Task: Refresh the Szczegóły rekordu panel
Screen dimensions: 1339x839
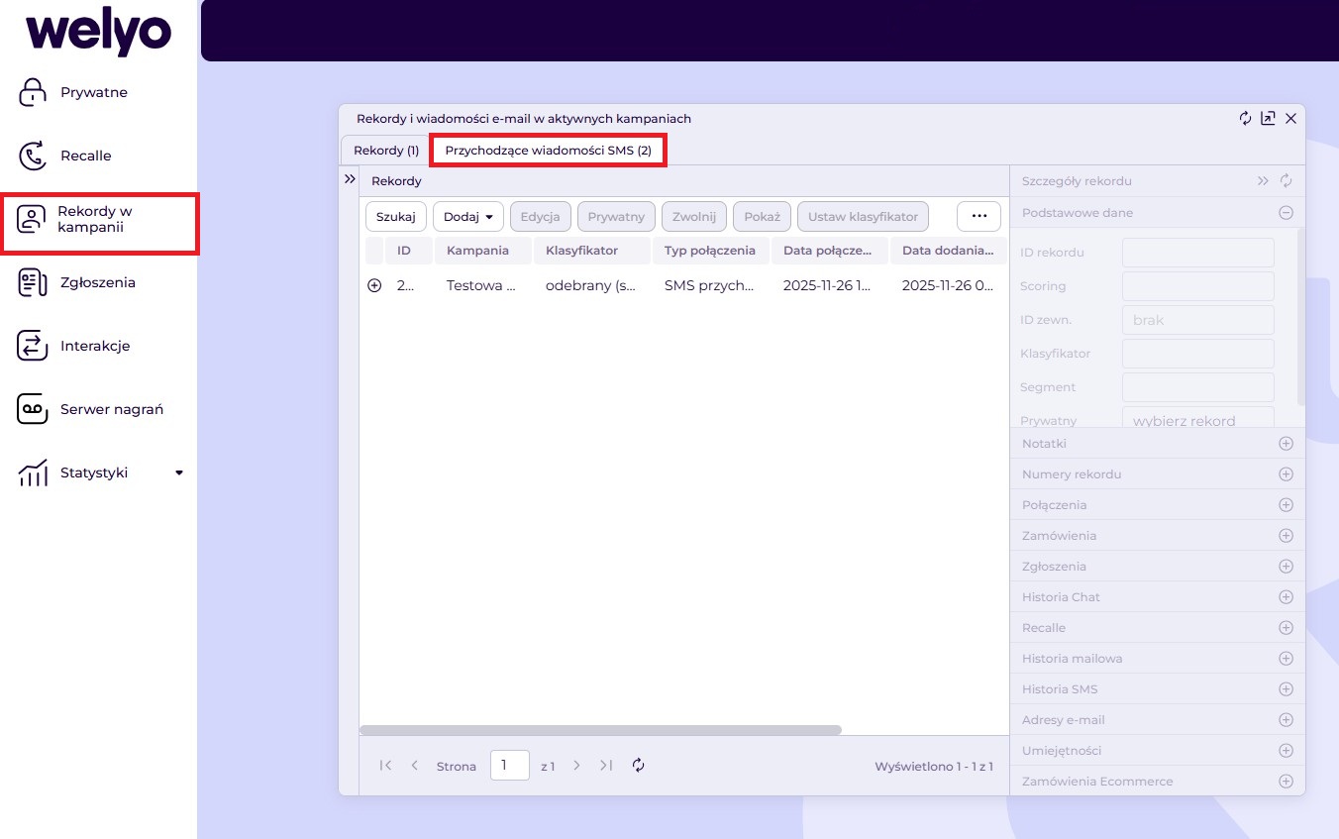Action: [x=1287, y=181]
